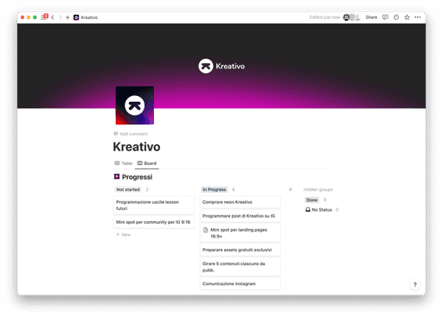Favorite the page with star icon

pos(407,17)
